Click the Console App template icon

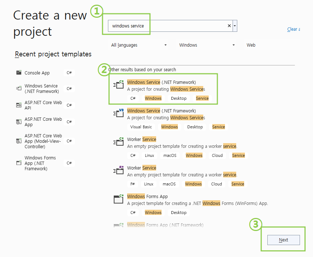point(19,73)
